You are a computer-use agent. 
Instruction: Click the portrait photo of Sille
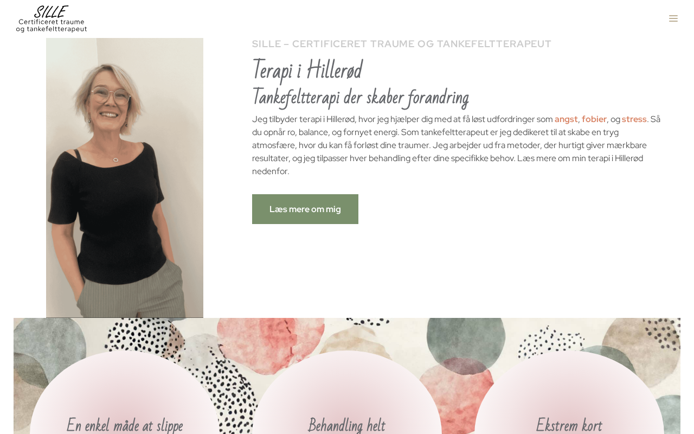pyautogui.click(x=125, y=177)
